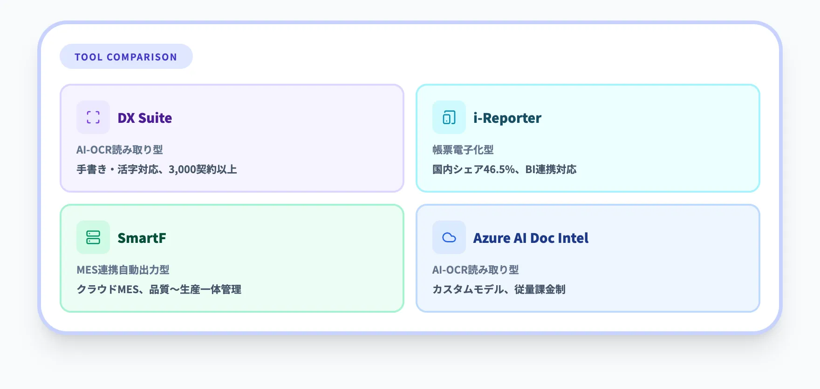Screen dimensions: 820x389
Task: Open the Azure AI Doc Intel title
Action: coord(531,238)
